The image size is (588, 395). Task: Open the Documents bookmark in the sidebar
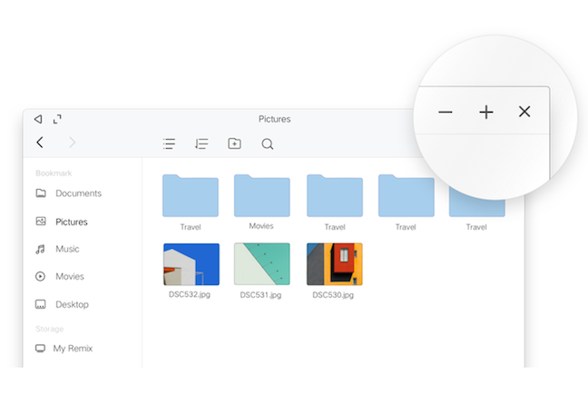click(69, 193)
